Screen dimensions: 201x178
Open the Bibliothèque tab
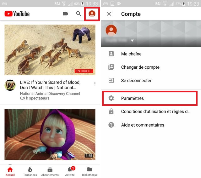[x=90, y=171]
